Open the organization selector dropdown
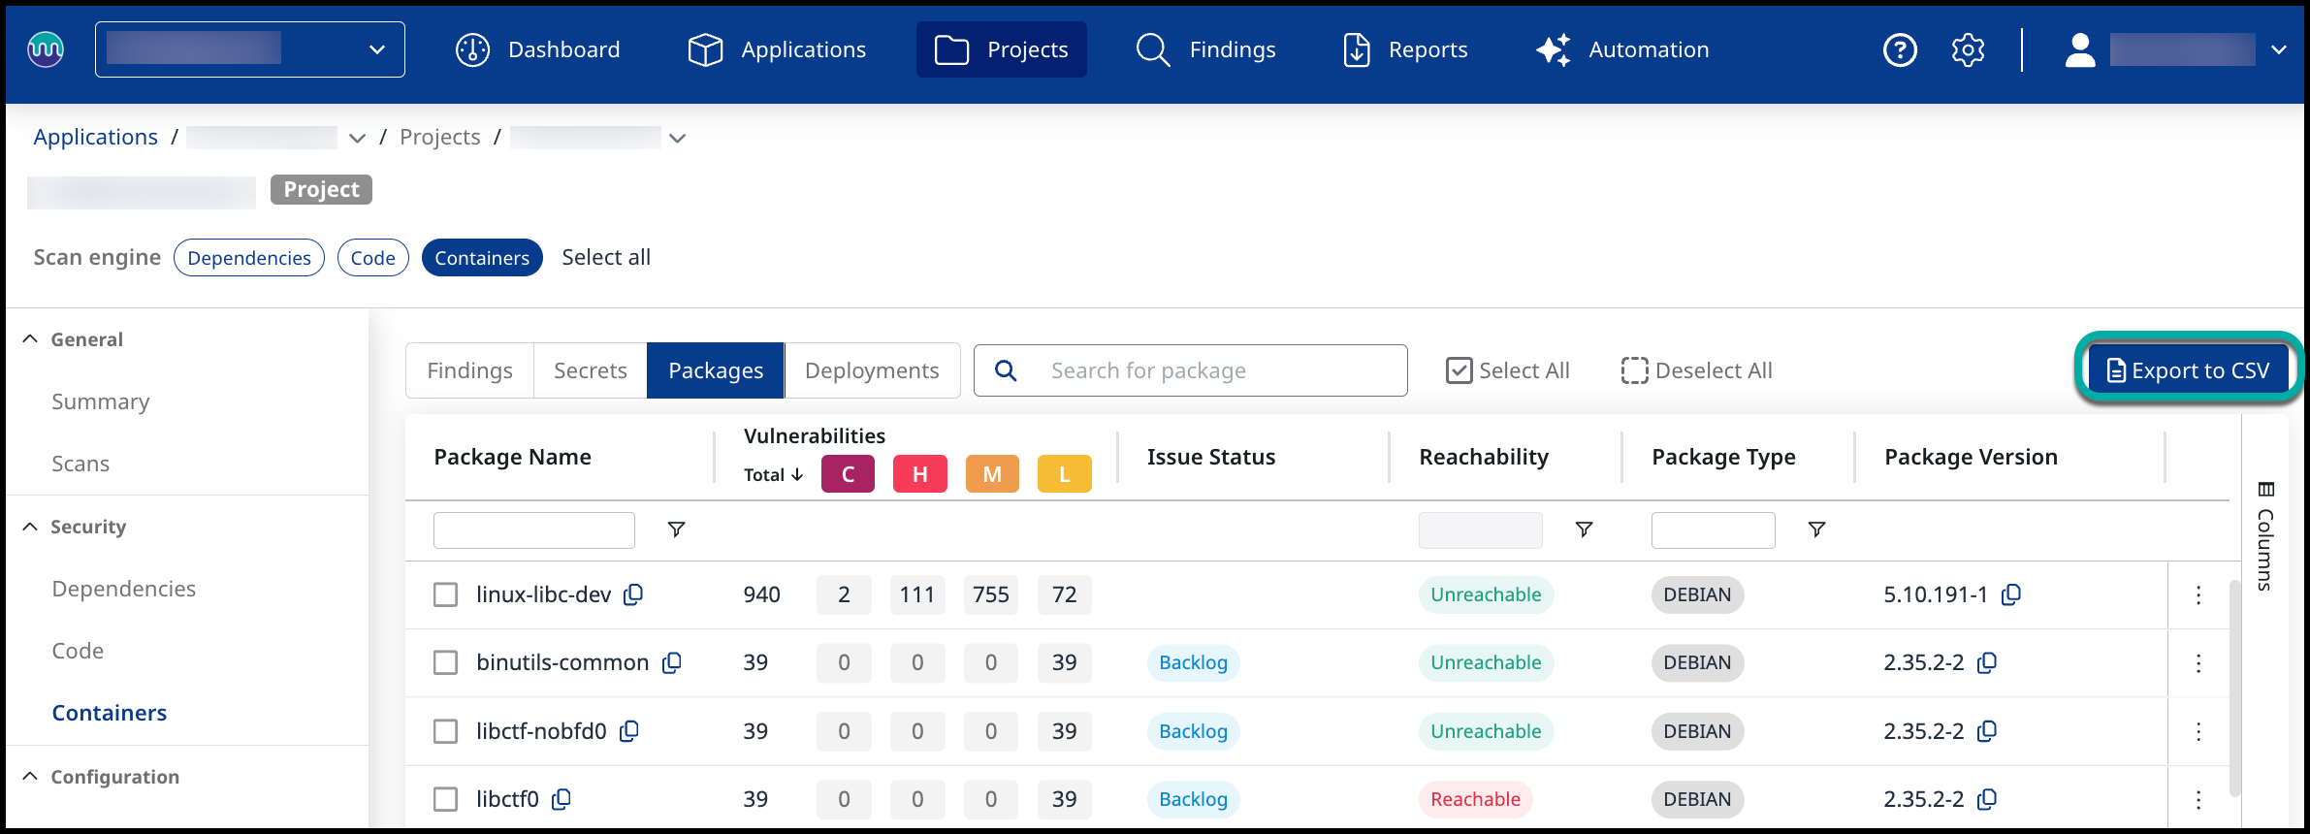This screenshot has height=834, width=2310. coord(250,49)
